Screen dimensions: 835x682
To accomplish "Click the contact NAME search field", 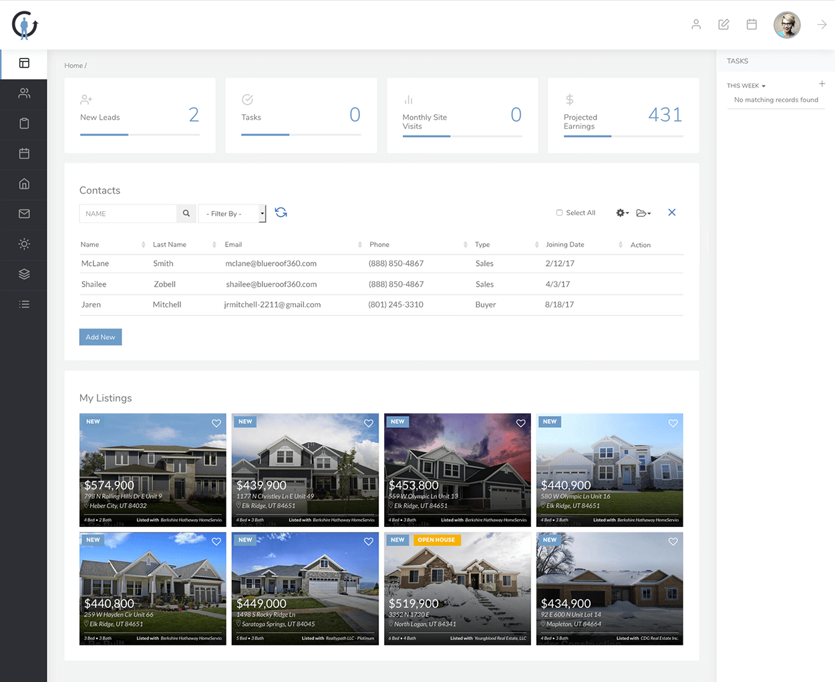I will pos(128,214).
